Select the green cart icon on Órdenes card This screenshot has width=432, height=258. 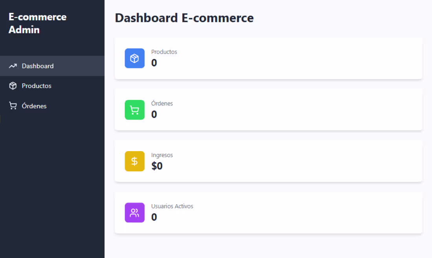(x=135, y=110)
